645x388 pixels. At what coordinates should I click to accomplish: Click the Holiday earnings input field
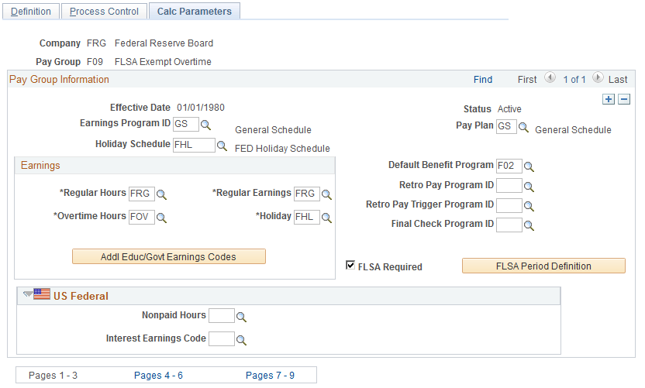click(x=307, y=217)
